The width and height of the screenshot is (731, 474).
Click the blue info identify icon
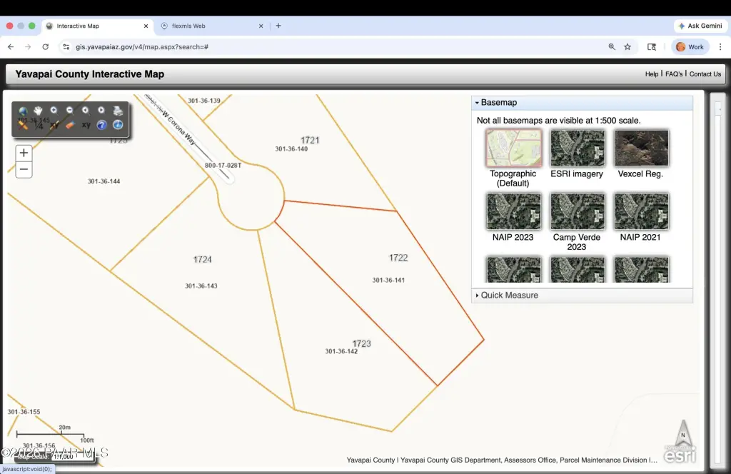[x=118, y=125]
